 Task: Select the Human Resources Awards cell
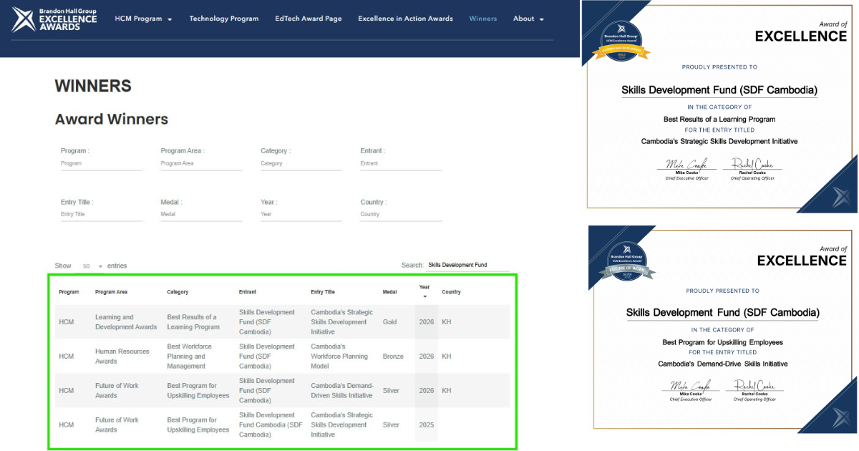(122, 357)
